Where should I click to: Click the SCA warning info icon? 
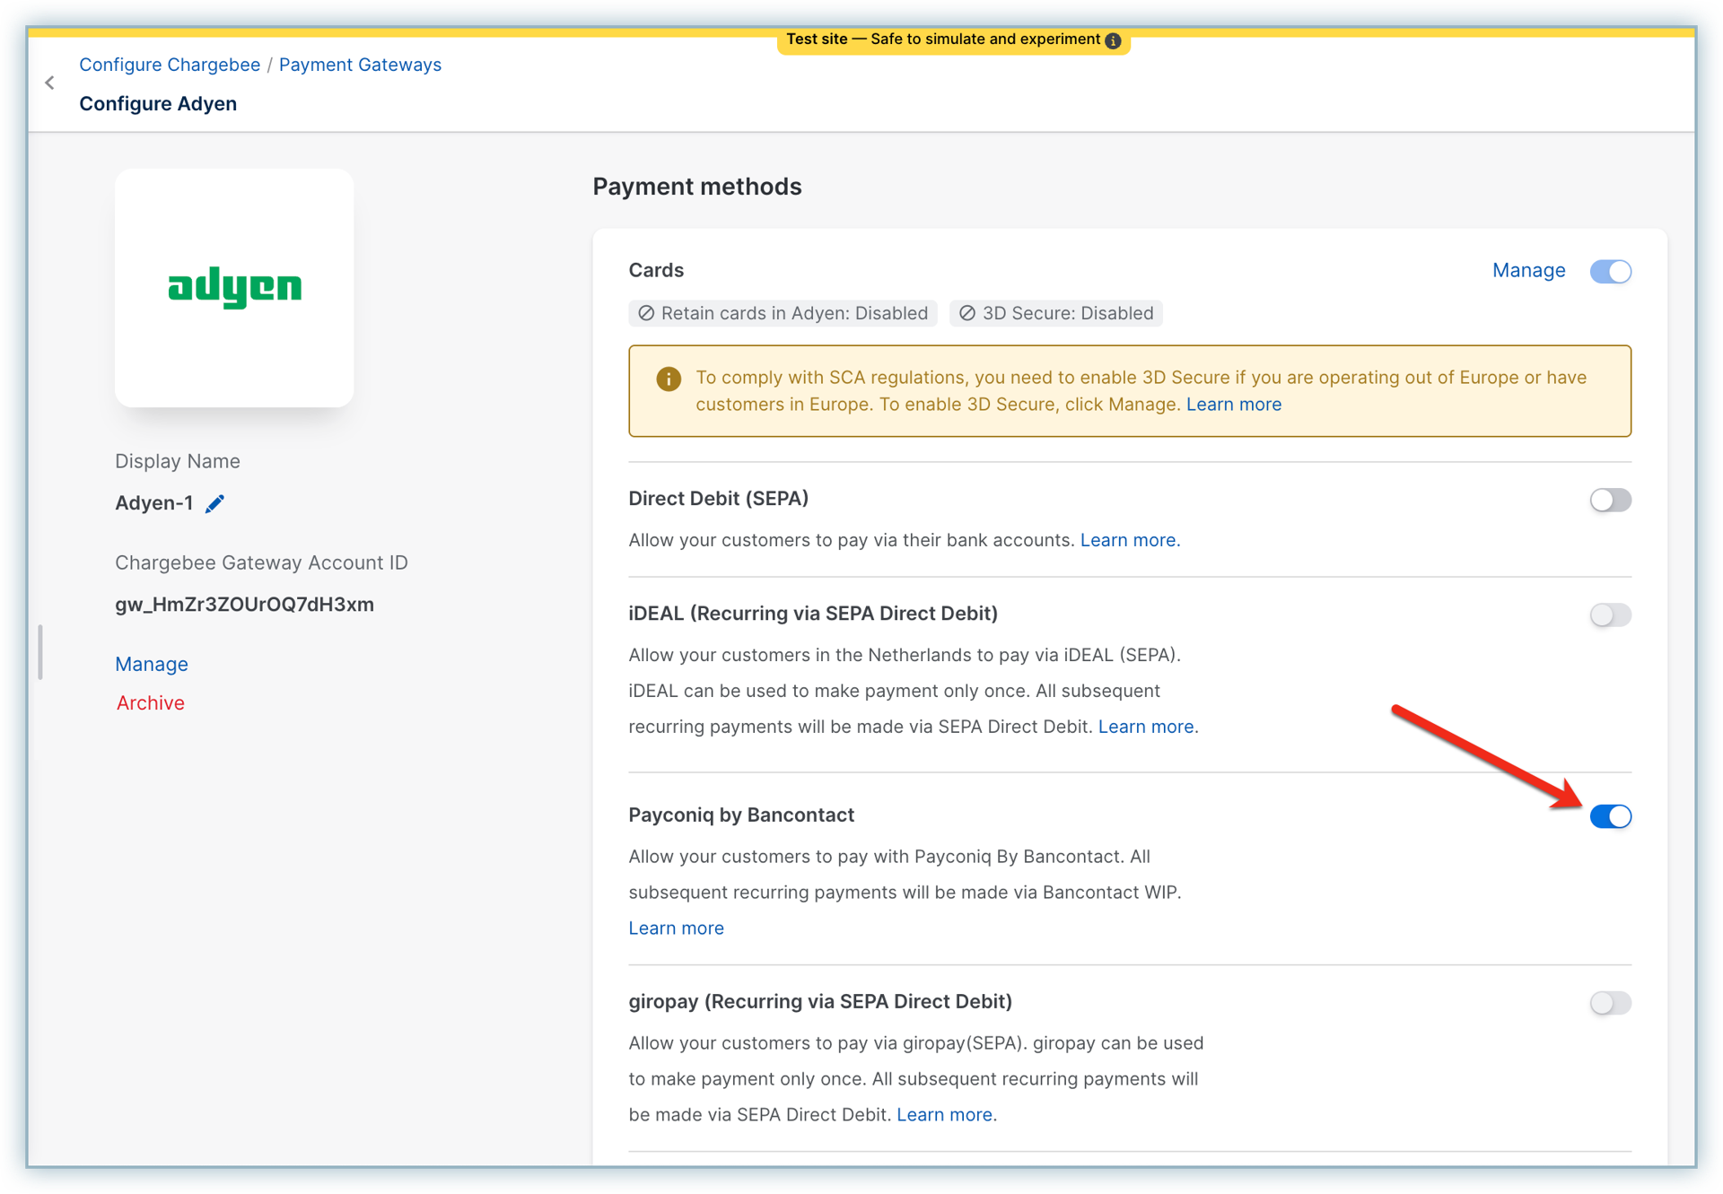click(669, 379)
